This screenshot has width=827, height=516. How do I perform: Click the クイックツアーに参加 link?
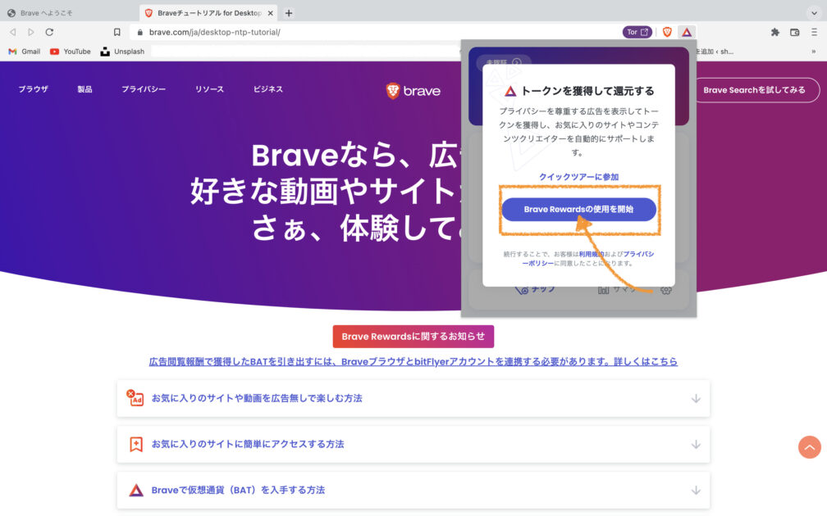click(578, 177)
